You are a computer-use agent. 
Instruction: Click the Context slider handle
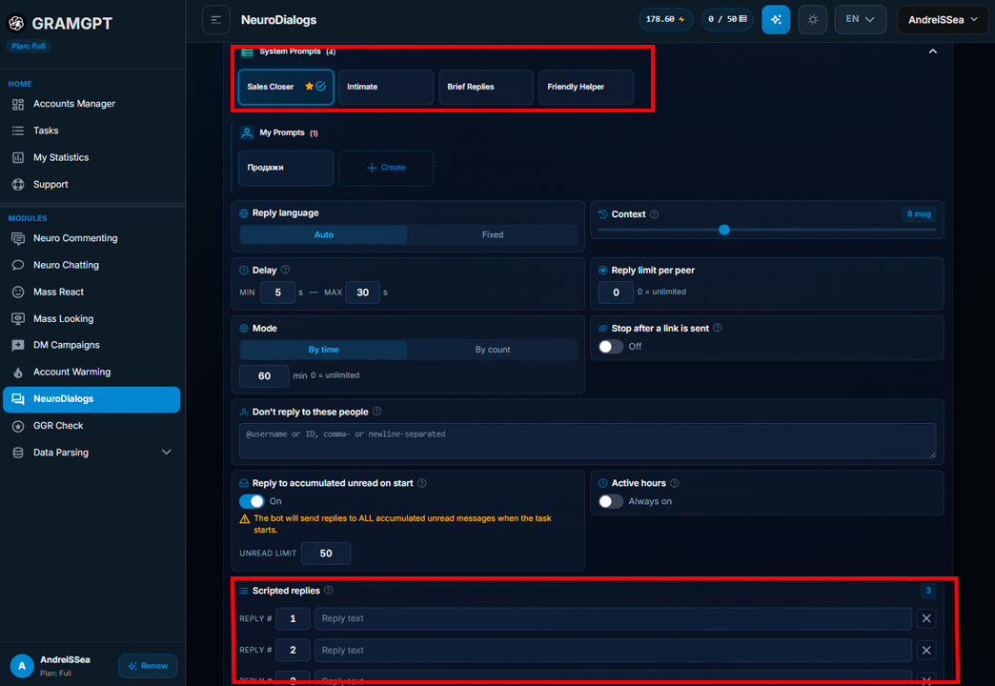pyautogui.click(x=724, y=230)
